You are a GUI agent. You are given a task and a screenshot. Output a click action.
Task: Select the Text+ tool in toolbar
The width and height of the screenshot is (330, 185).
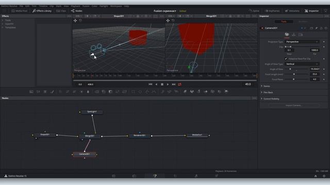tap(45, 91)
